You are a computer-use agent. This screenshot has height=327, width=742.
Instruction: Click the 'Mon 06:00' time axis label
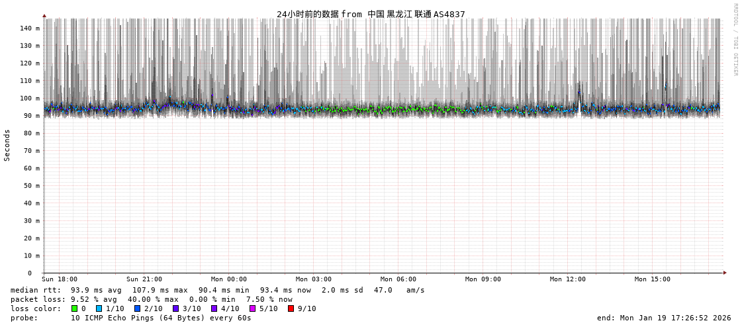click(398, 279)
